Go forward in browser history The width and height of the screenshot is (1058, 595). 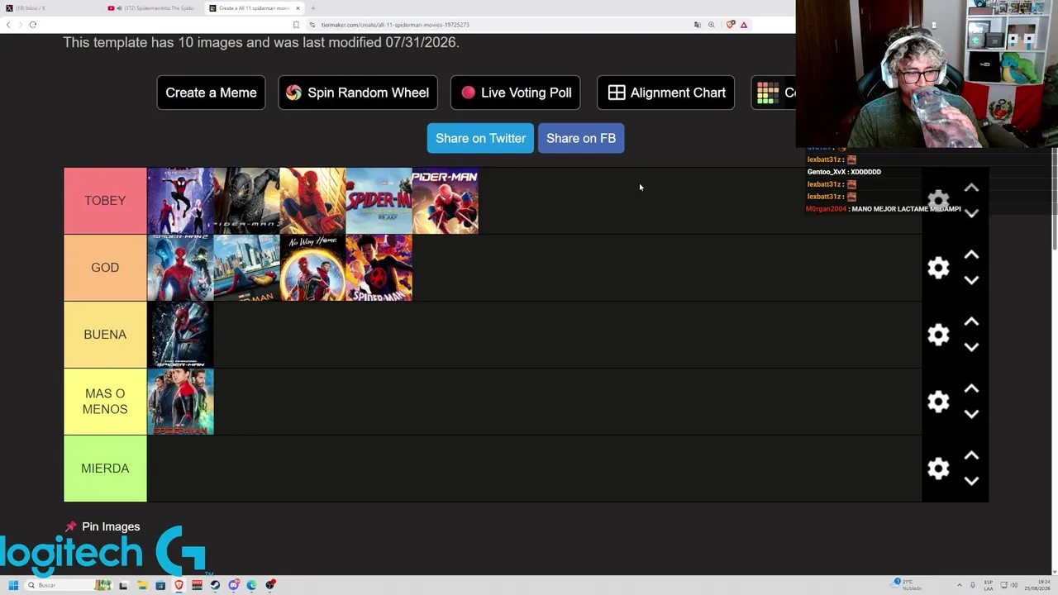pyautogui.click(x=19, y=25)
